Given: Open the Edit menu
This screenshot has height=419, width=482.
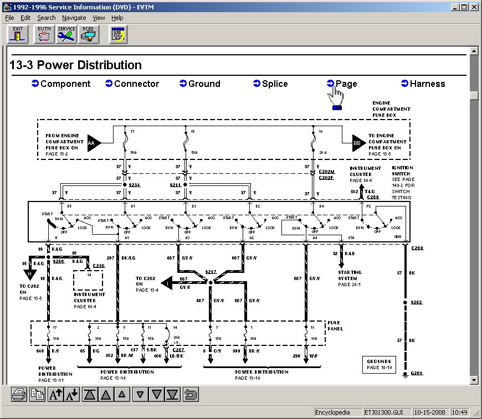Looking at the screenshot, I should [x=25, y=18].
